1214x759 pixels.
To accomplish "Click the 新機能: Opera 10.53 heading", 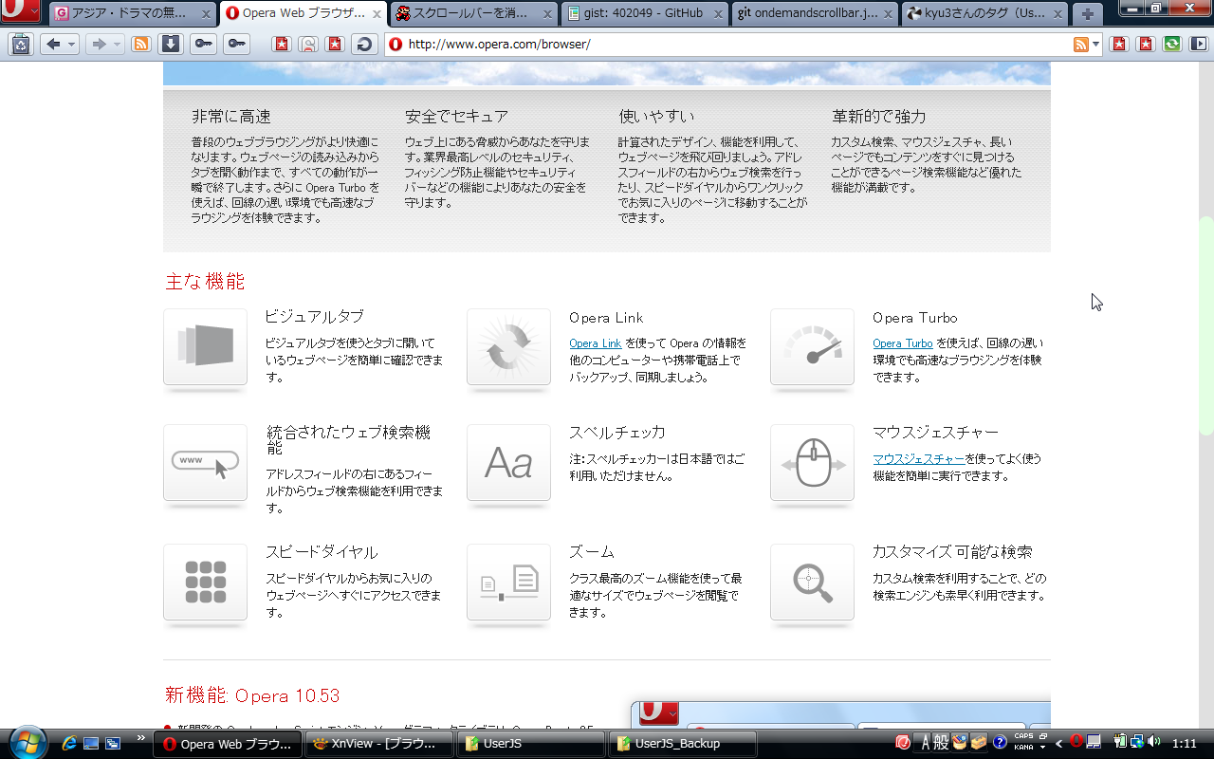I will tap(252, 695).
